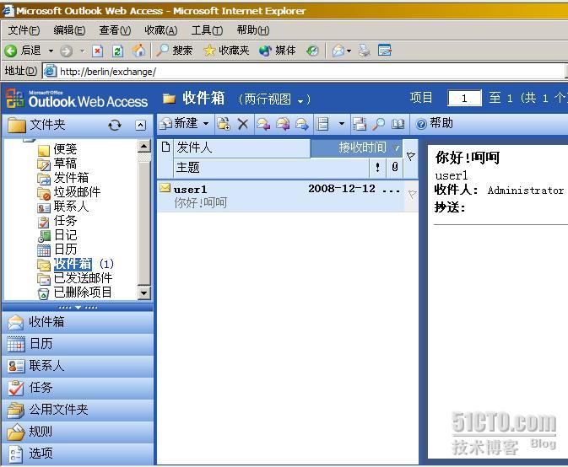568x467 pixels.
Task: Open IE Media (媒体) button
Action: point(278,51)
